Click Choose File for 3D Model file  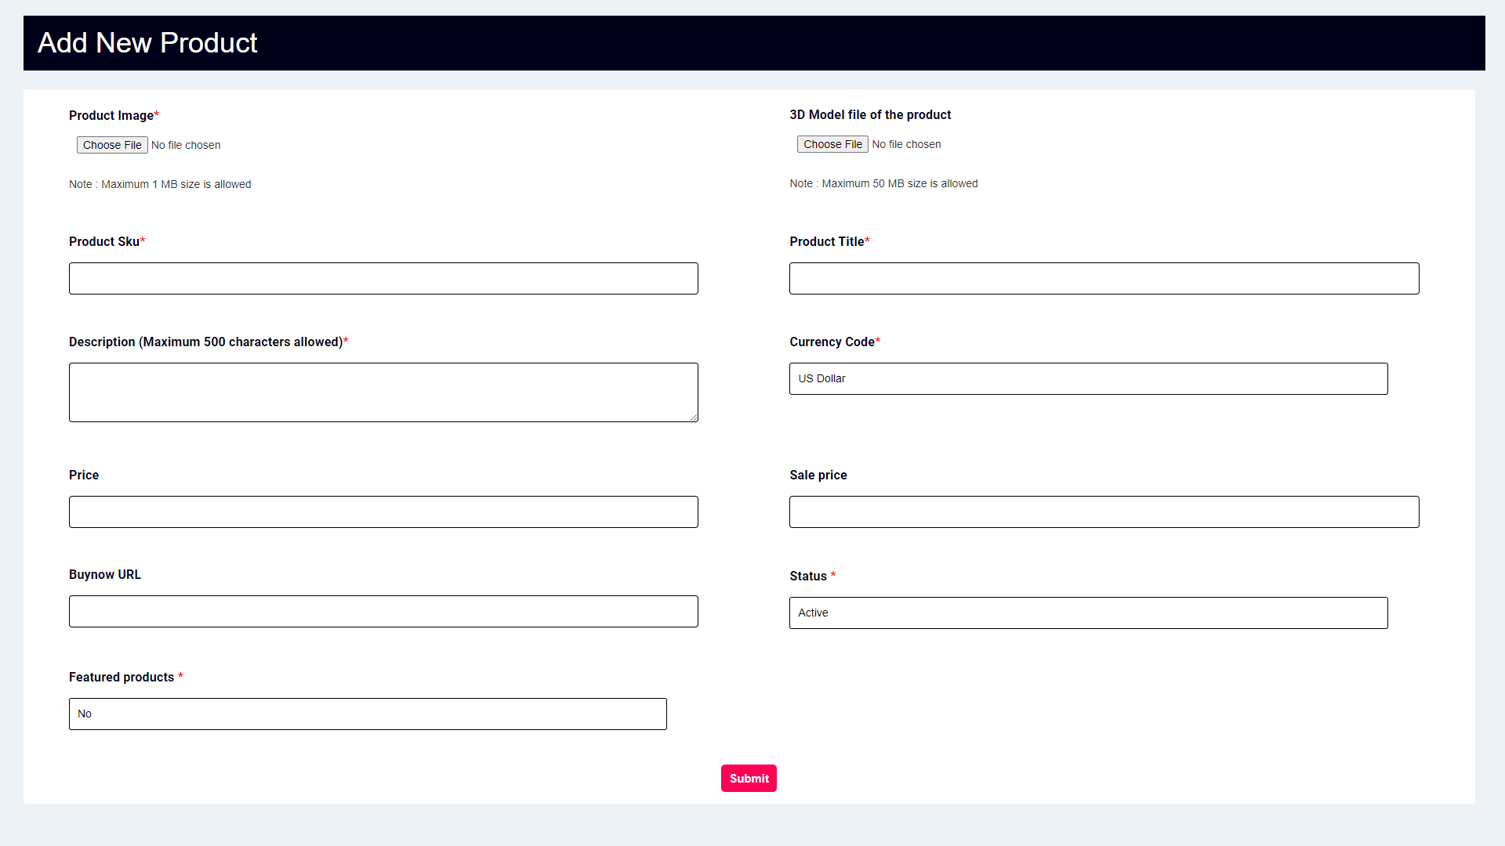[832, 144]
